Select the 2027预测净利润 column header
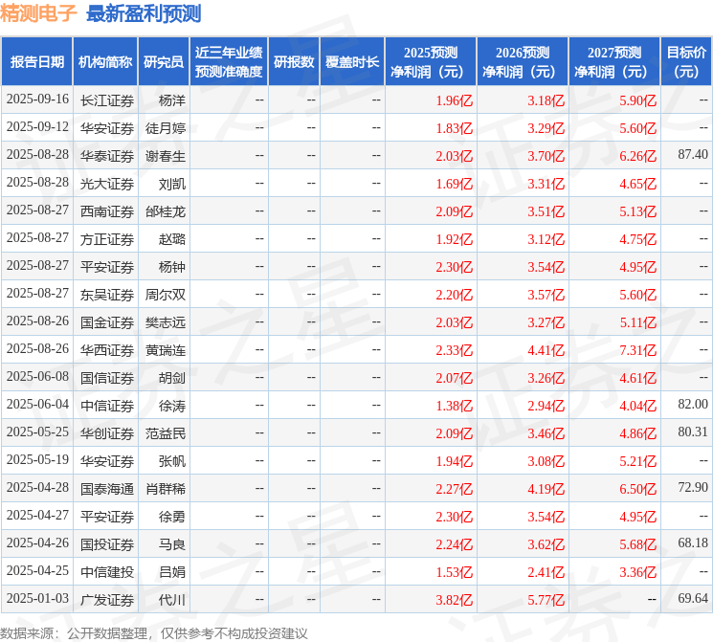The width and height of the screenshot is (713, 642). (x=614, y=61)
